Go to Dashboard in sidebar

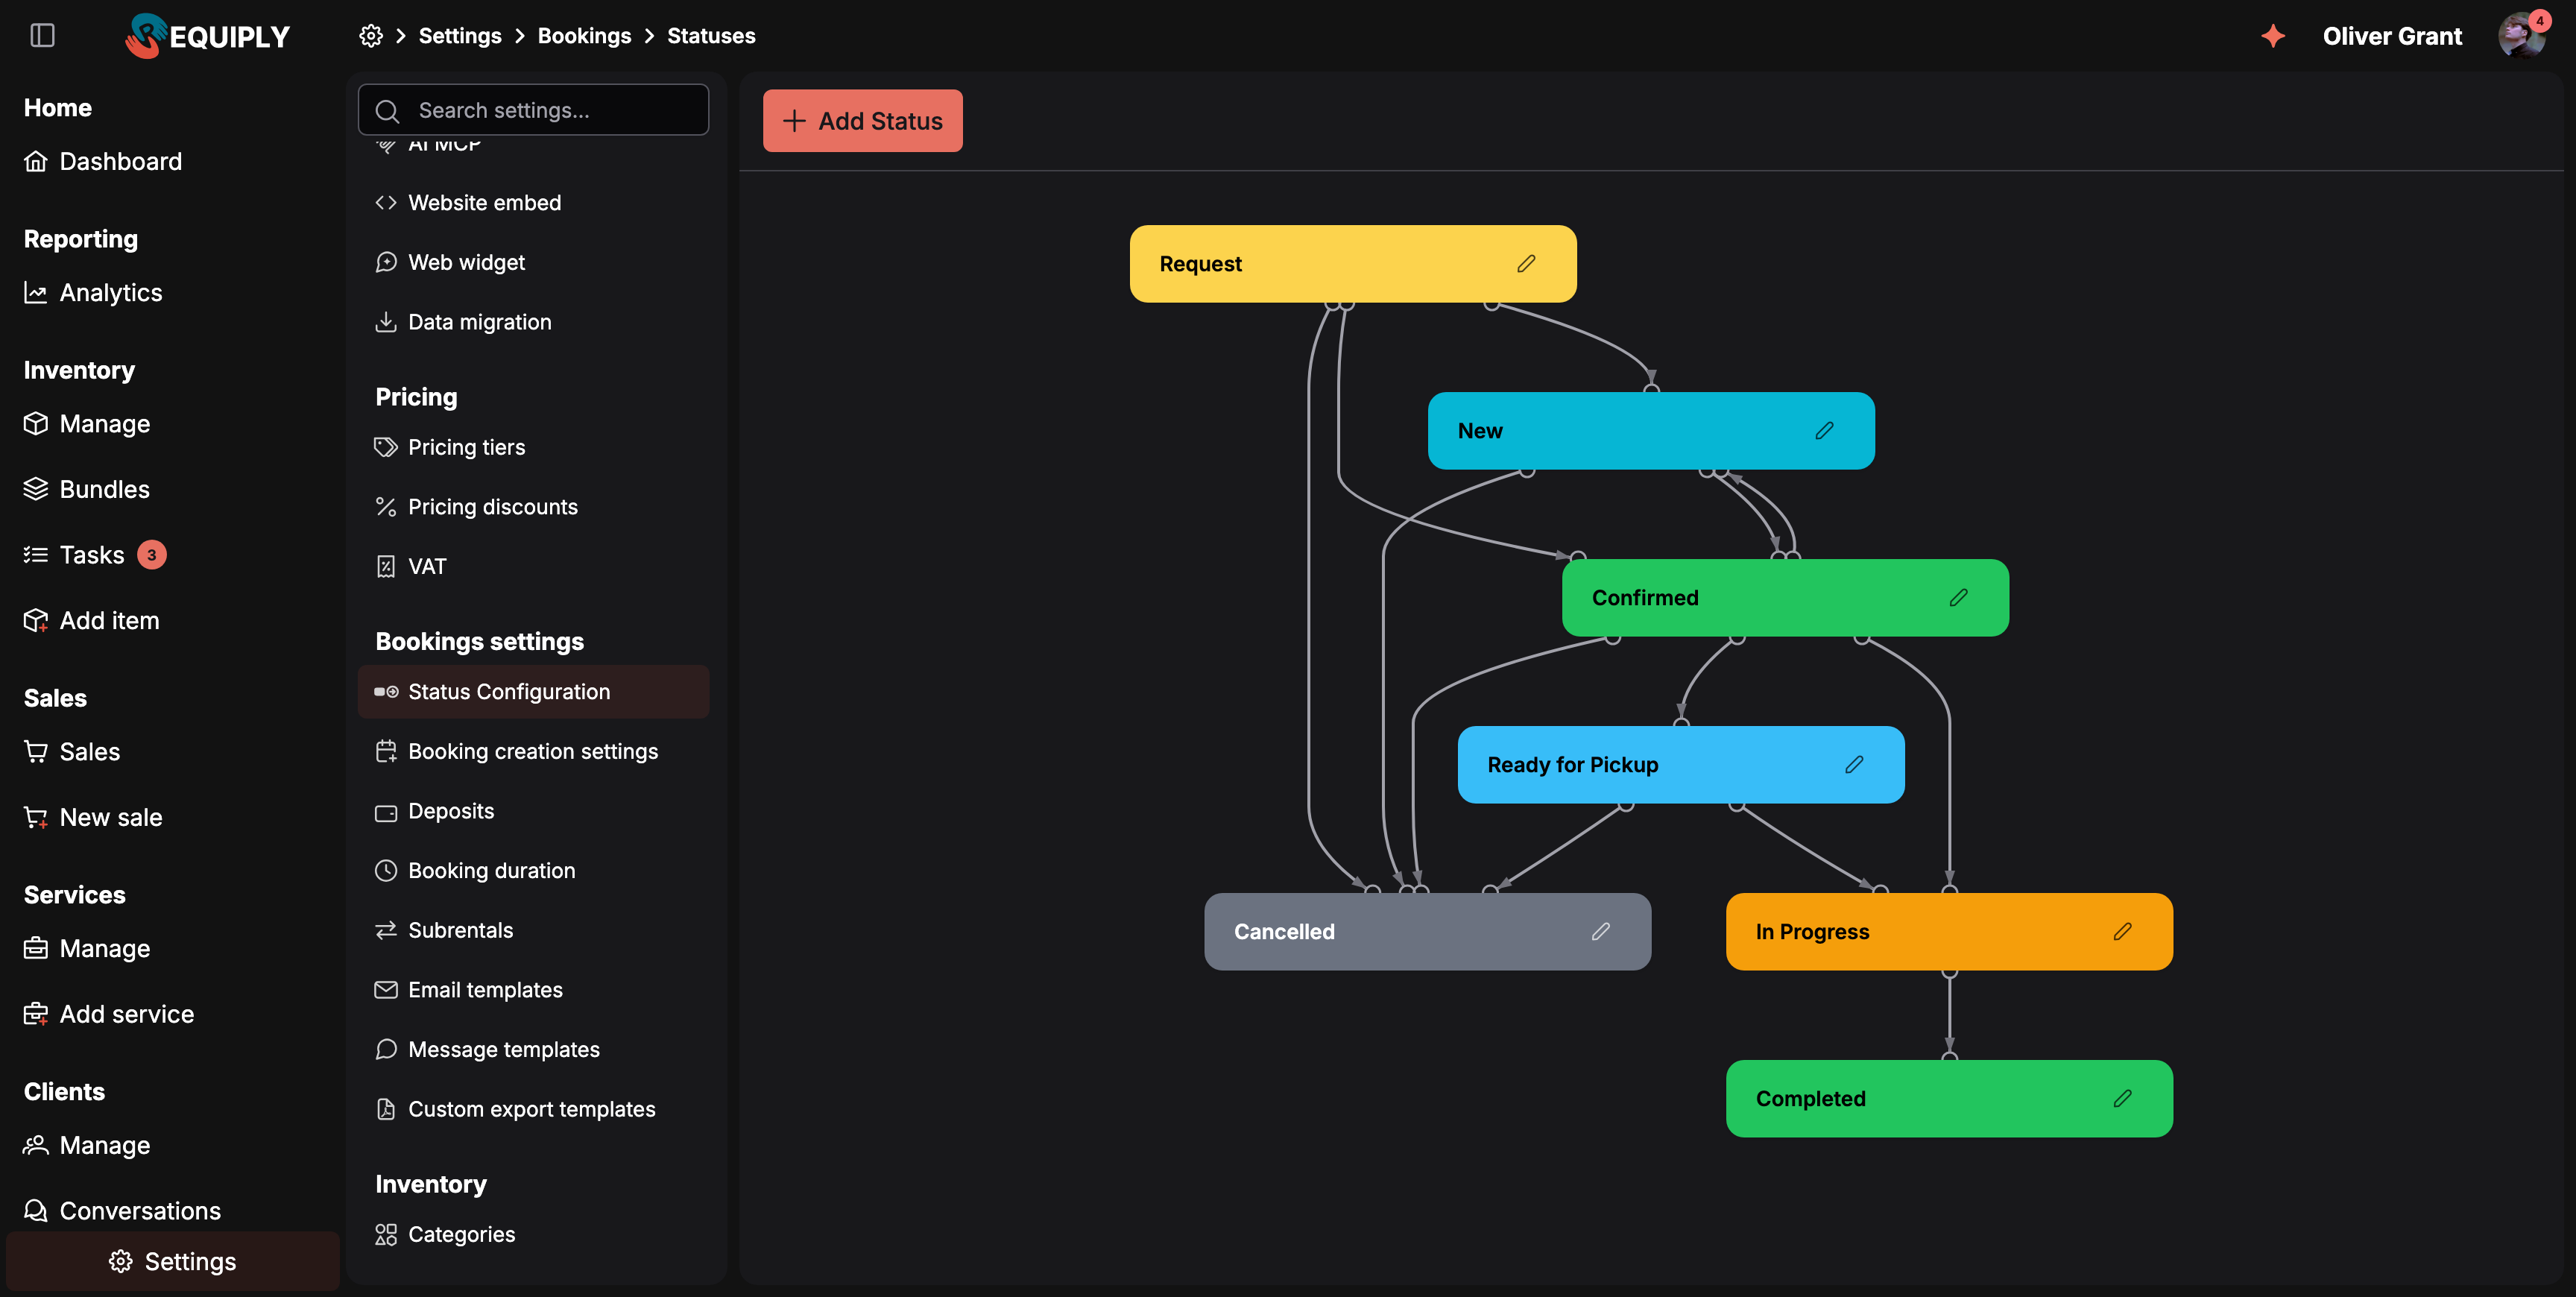point(103,161)
